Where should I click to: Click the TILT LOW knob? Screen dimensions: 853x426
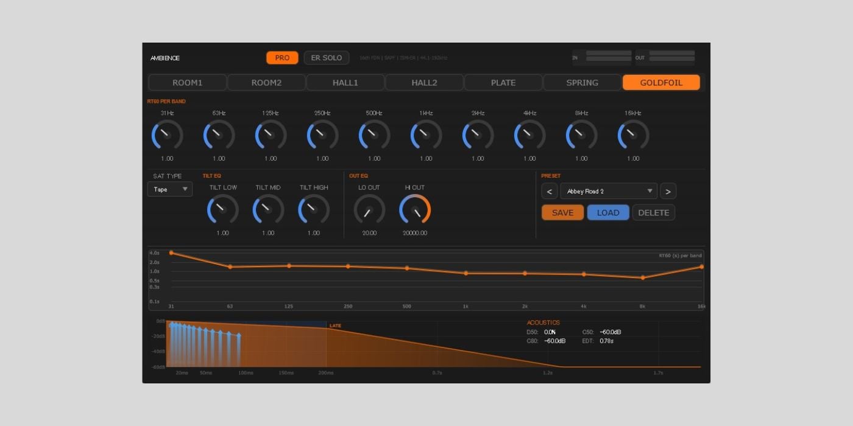(x=222, y=209)
